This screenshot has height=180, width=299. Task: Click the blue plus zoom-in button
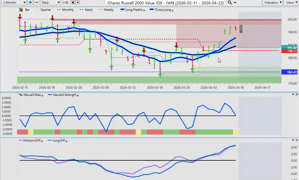click(30, 2)
